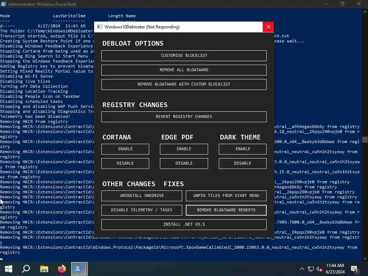Open the network tray icon
Image resolution: width=368 pixels, height=276 pixels.
click(311, 269)
